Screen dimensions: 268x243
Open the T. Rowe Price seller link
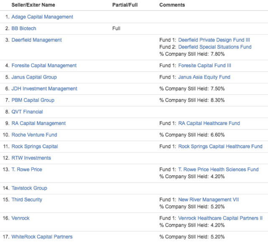[x=27, y=170]
